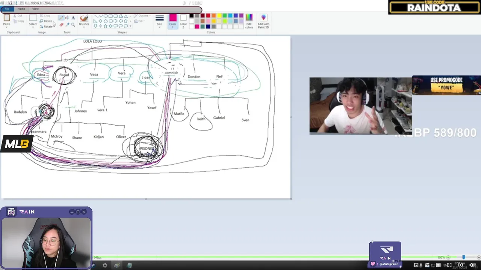Click the Crop tool in Image group
The height and width of the screenshot is (270, 481).
coord(45,16)
